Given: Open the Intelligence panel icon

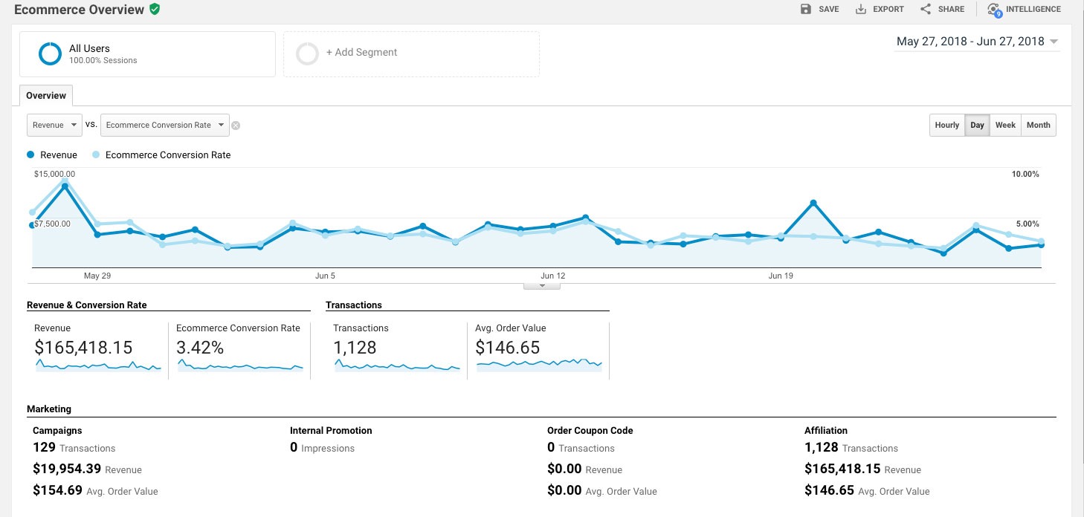Looking at the screenshot, I should (x=994, y=10).
